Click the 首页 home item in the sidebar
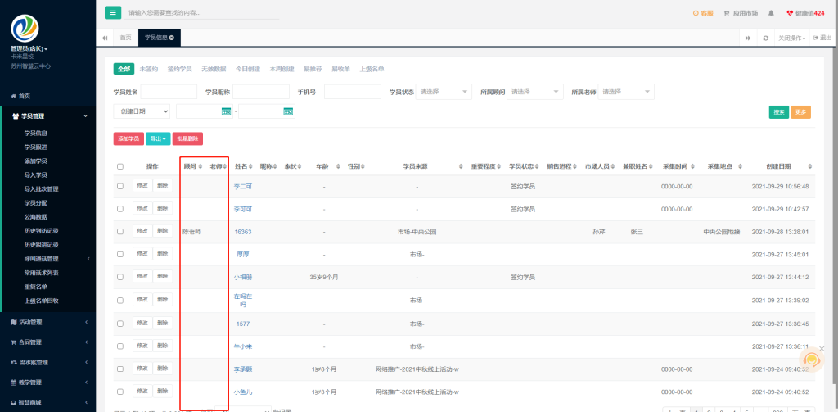This screenshot has width=838, height=412. click(x=20, y=97)
